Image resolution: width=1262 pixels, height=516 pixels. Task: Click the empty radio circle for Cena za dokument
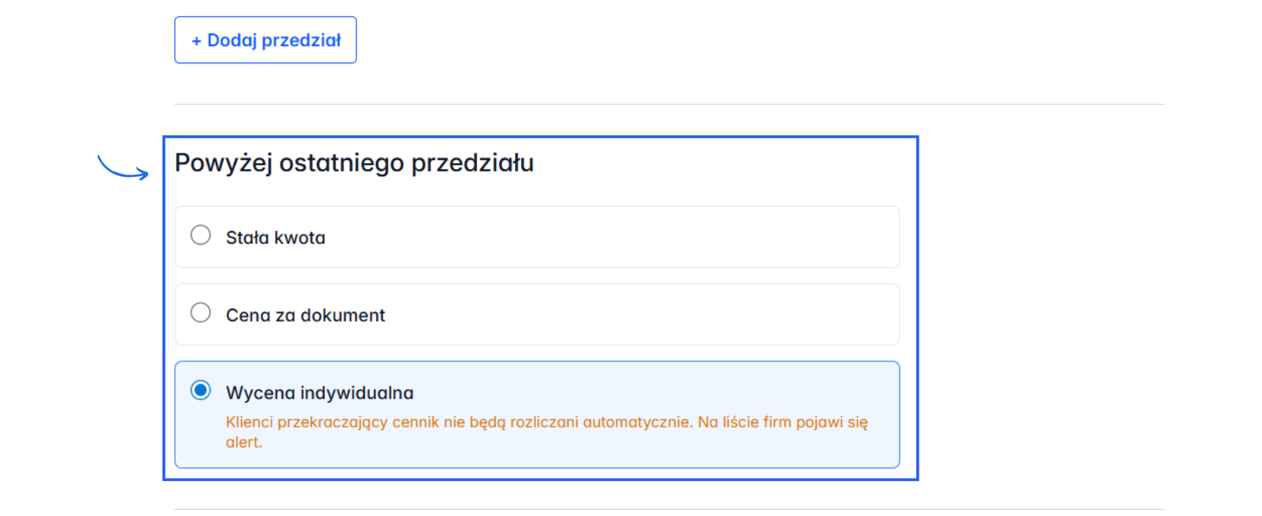coord(201,312)
